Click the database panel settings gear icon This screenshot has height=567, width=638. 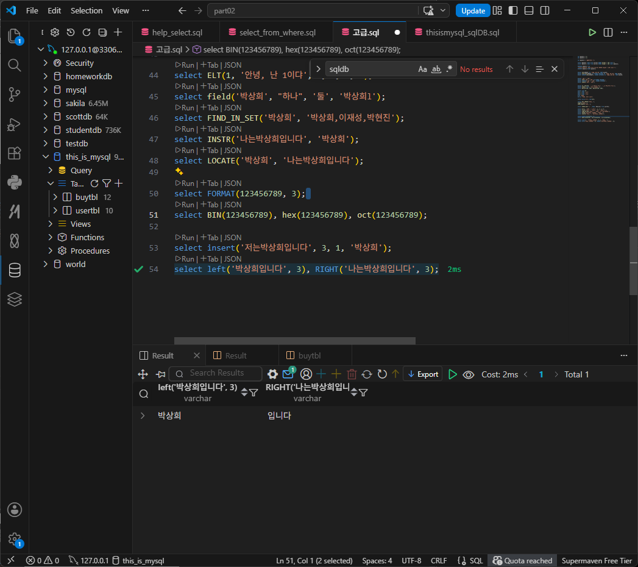click(55, 32)
